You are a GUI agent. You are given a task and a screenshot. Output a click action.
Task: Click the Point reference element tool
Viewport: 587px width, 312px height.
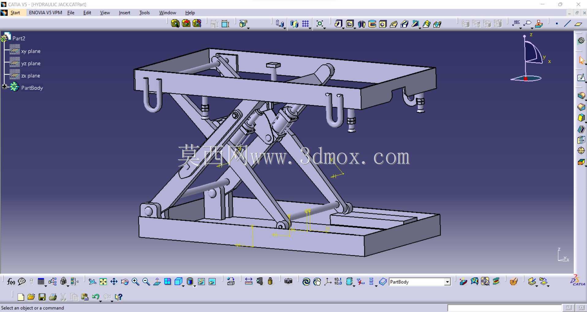(x=557, y=24)
